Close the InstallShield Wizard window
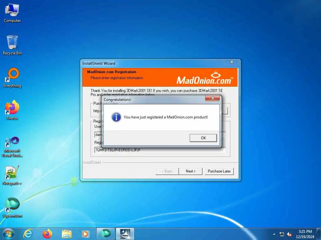321x240 pixels. point(232,62)
